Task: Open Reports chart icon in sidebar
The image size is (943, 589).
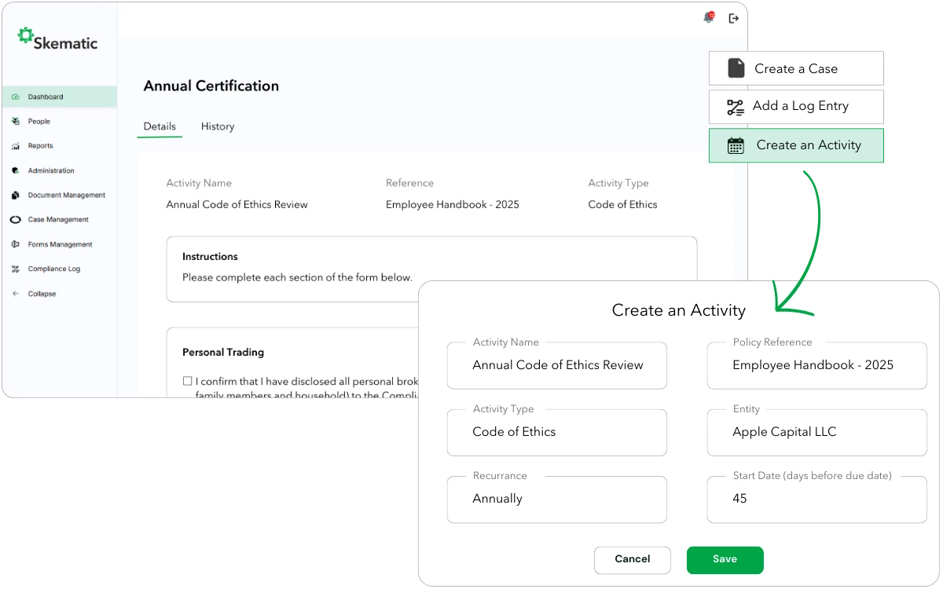Action: coord(16,146)
